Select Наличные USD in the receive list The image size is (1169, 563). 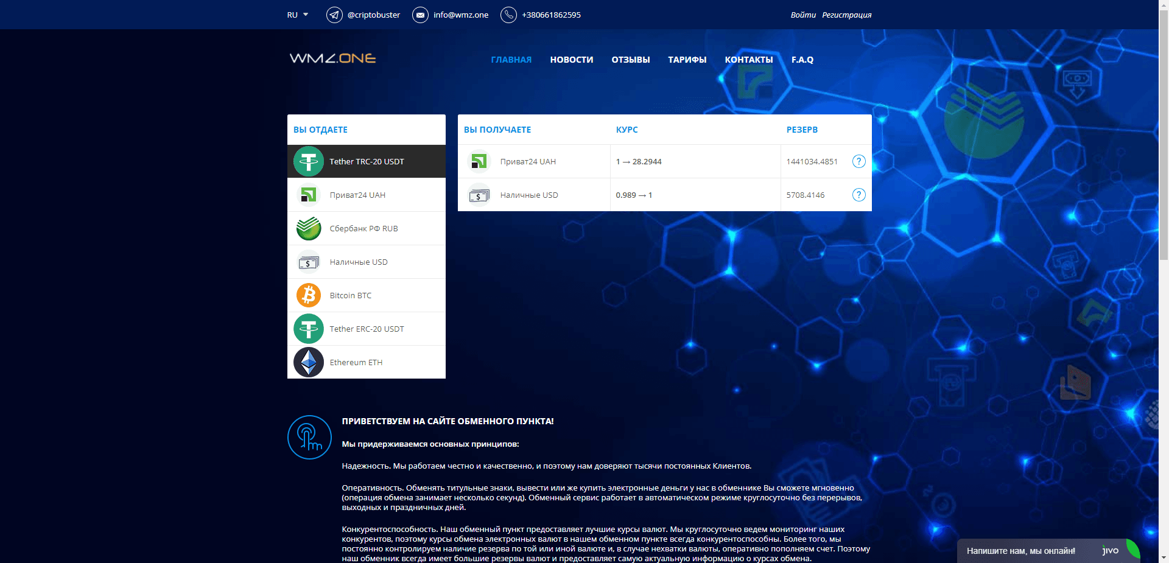528,195
